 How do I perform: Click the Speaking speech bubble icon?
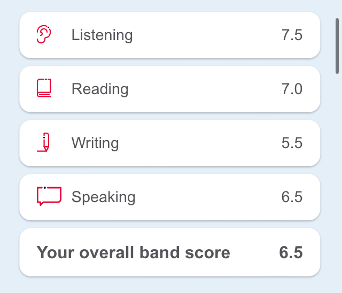(x=49, y=196)
